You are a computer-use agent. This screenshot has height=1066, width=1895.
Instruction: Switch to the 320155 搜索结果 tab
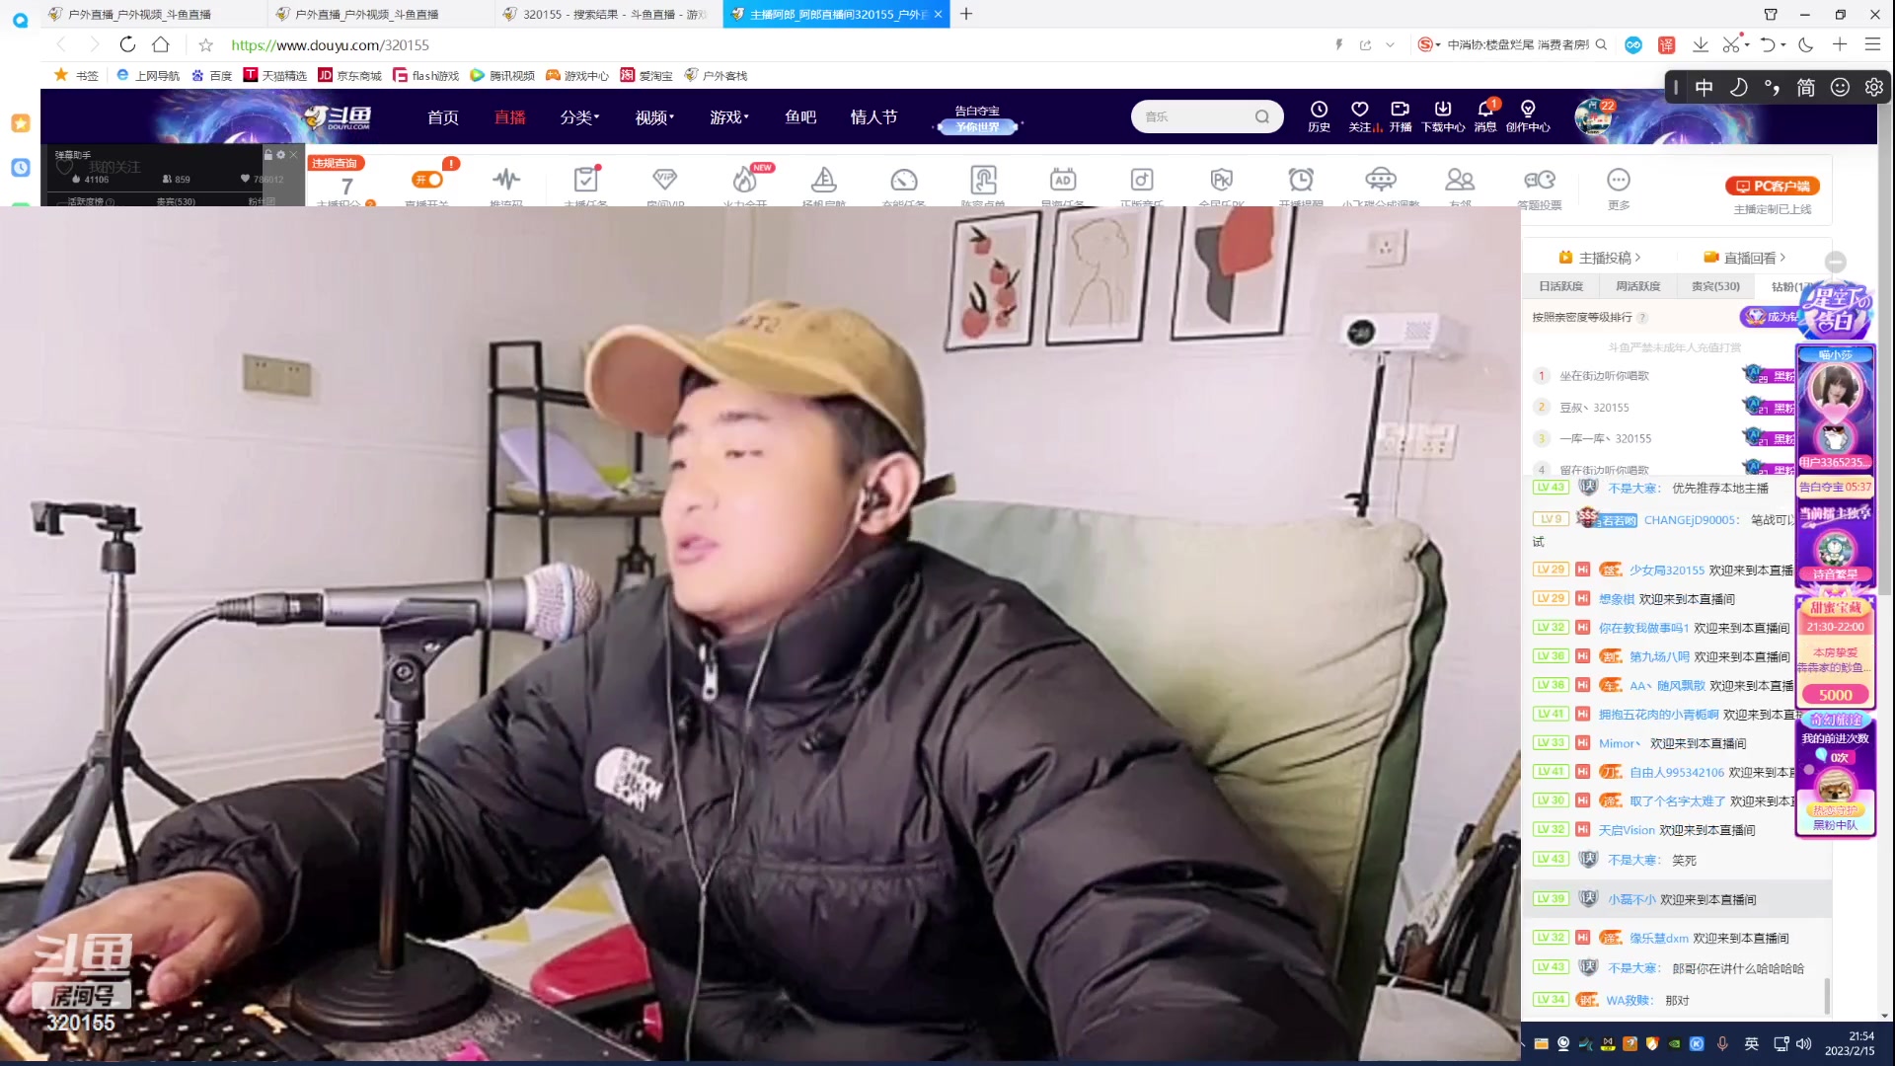pos(605,14)
